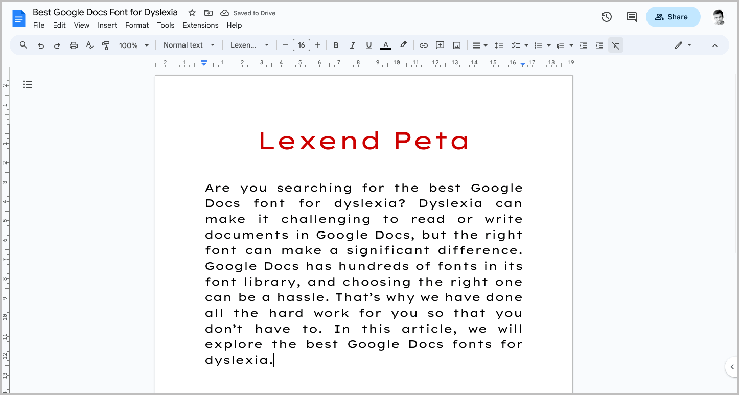Open the Help menu

click(234, 25)
